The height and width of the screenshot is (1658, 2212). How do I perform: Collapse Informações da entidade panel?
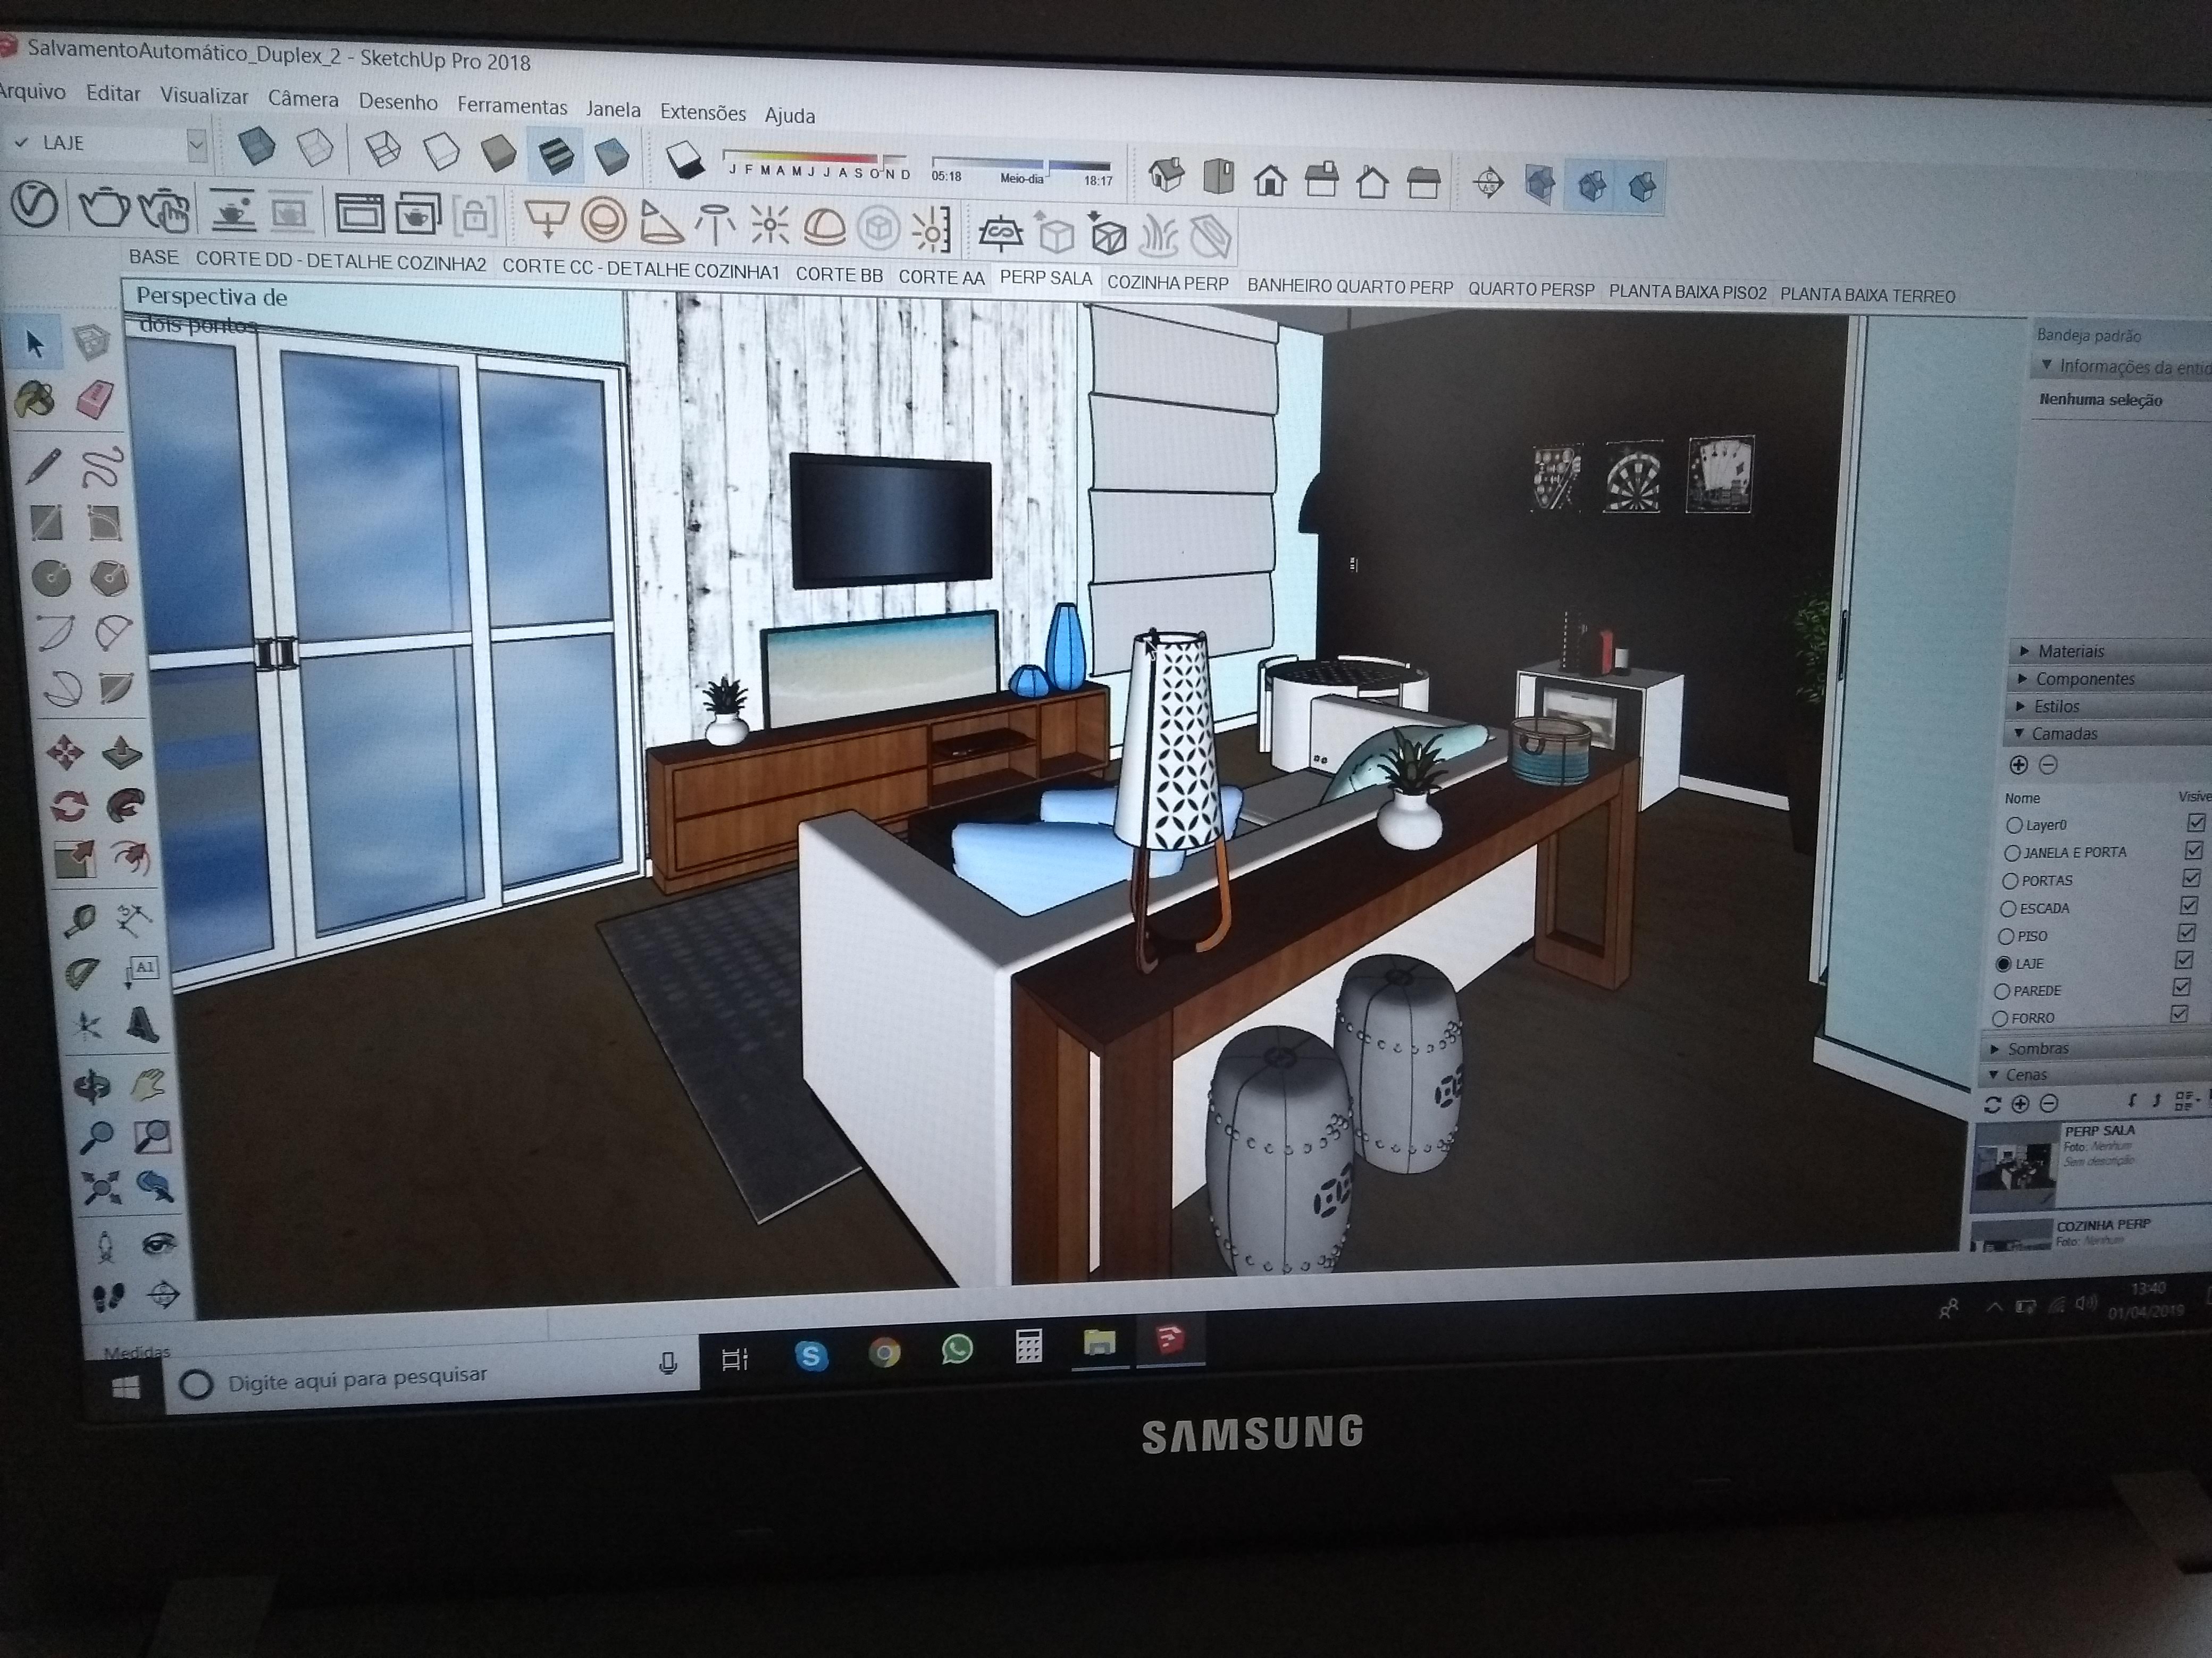(x=2120, y=367)
